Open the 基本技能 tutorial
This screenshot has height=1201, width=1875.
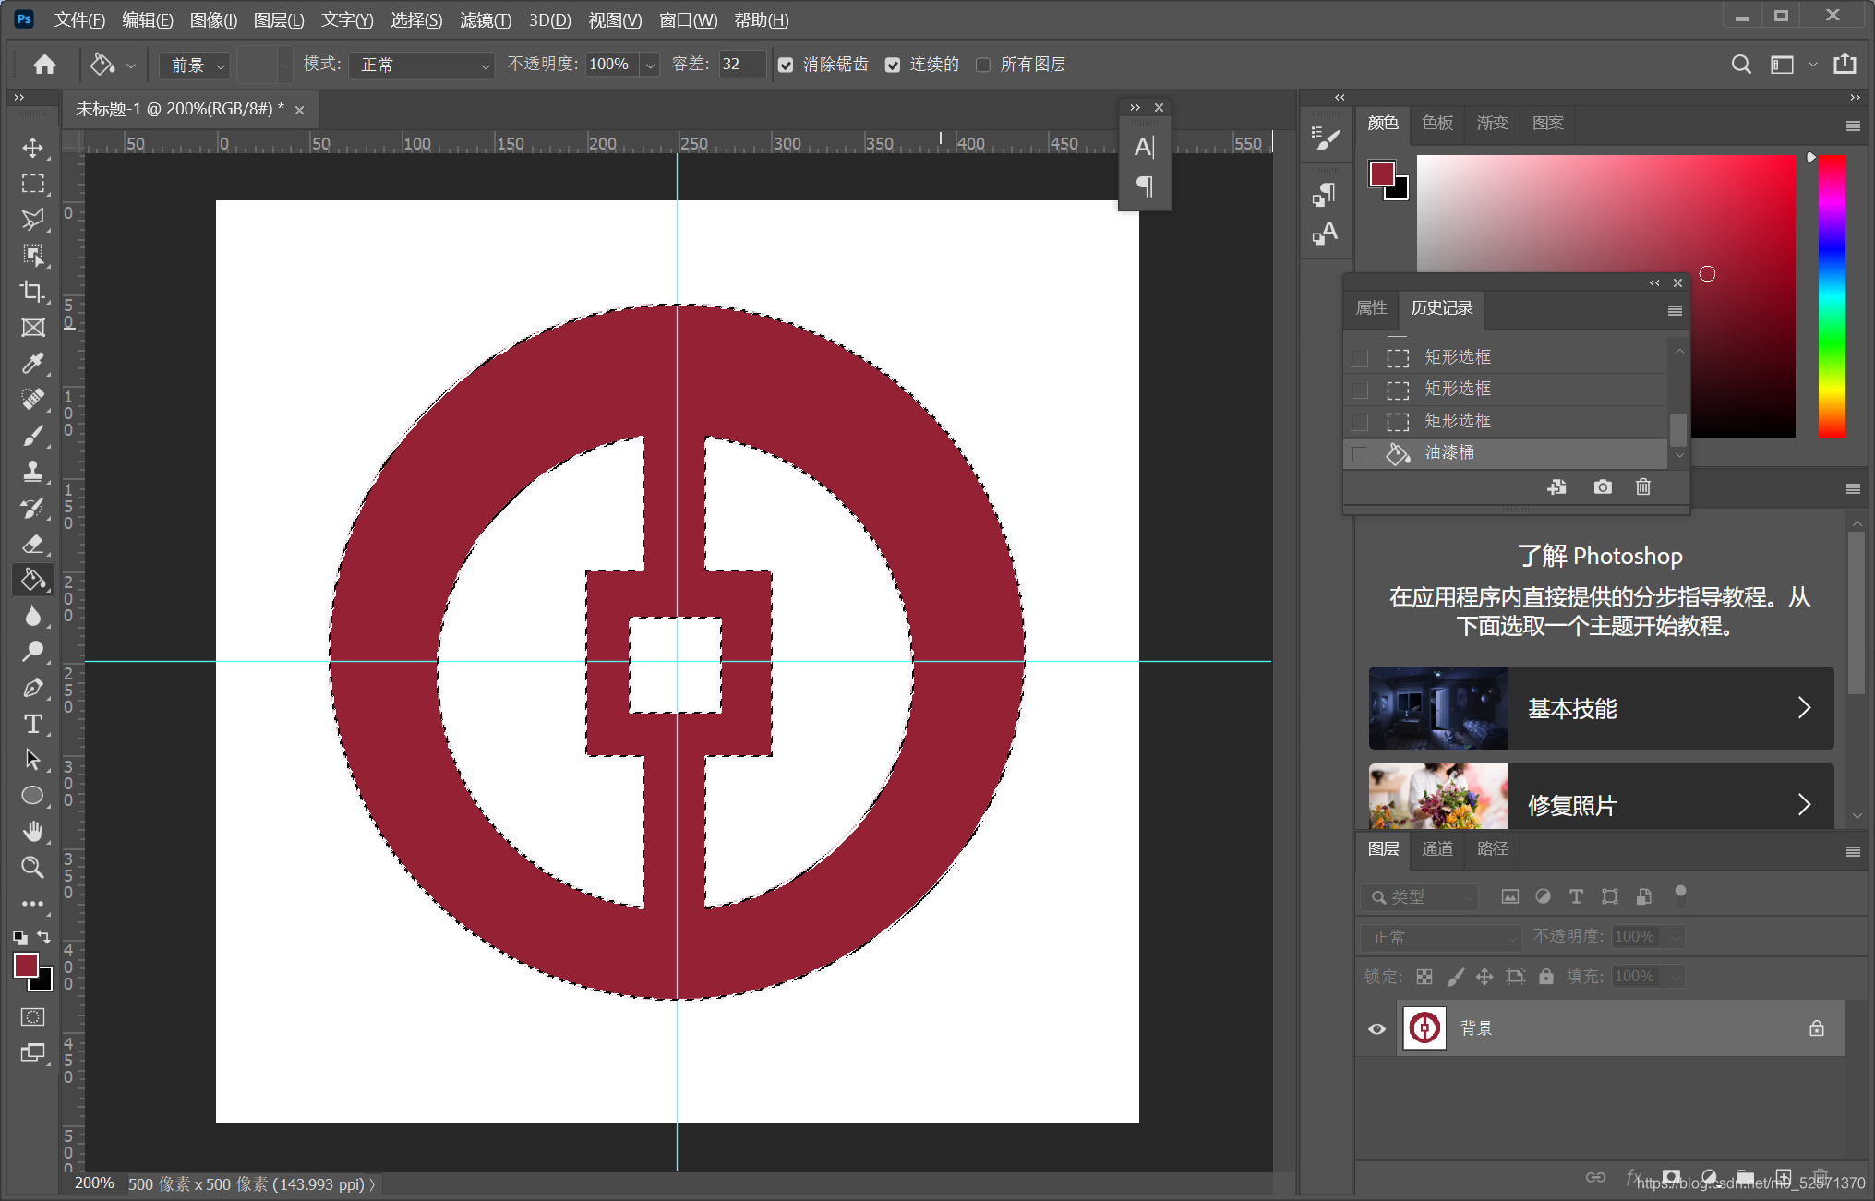1601,708
